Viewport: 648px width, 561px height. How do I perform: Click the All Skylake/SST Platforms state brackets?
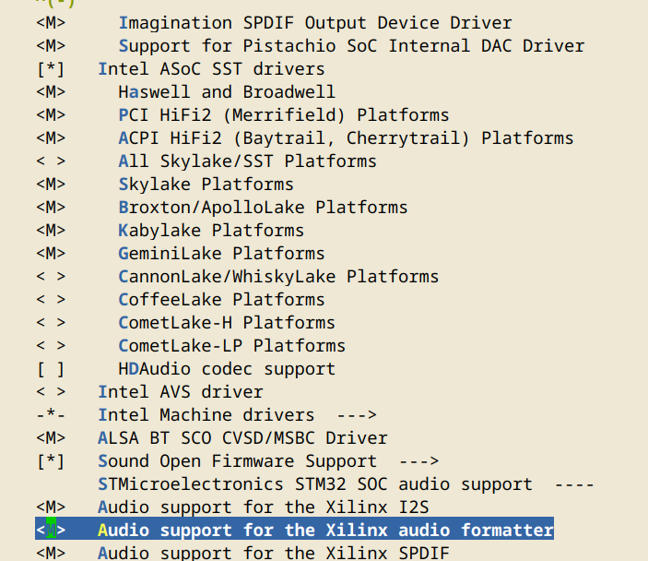pyautogui.click(x=51, y=161)
